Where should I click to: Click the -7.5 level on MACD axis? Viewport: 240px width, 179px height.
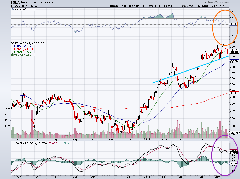233,172
